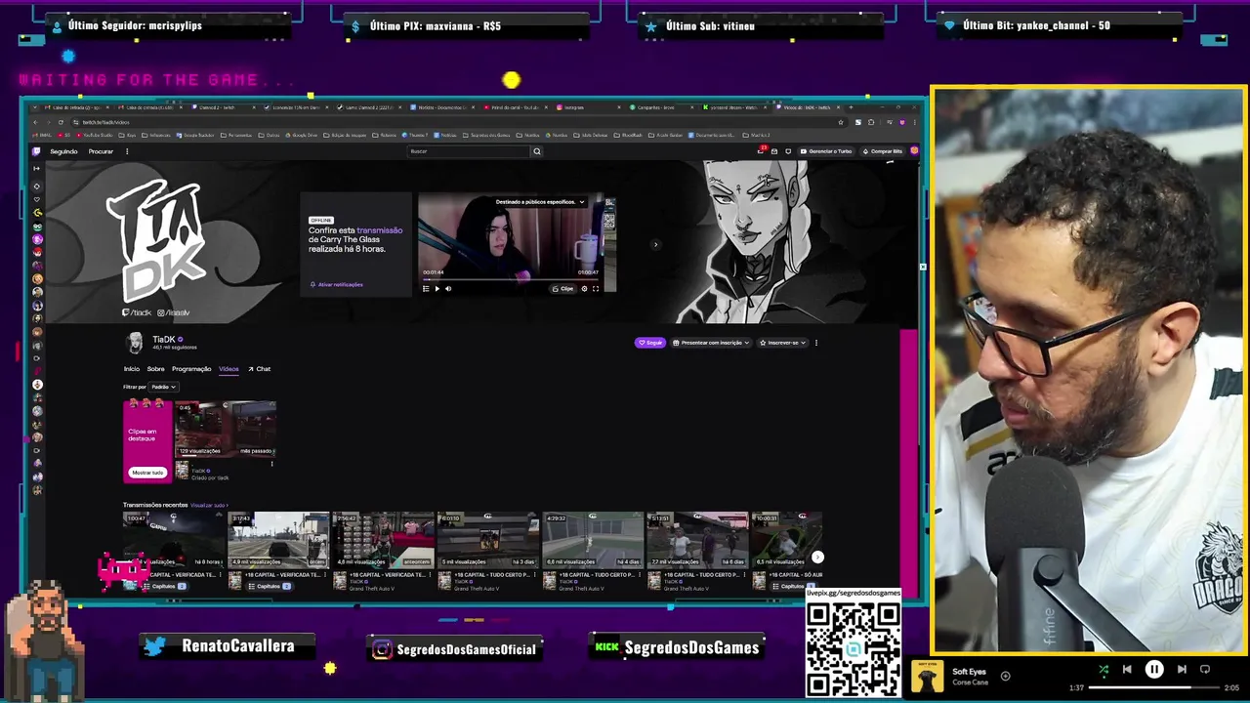This screenshot has width=1250, height=703.
Task: Click the TiaDK channel avatar
Action: pos(135,342)
